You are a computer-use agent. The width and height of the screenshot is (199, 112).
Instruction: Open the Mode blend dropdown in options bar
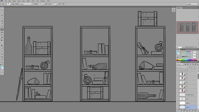coord(26,4)
